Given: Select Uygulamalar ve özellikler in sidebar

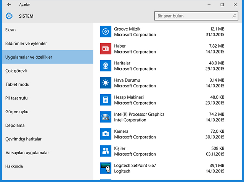Looking at the screenshot, I should pyautogui.click(x=48, y=57).
